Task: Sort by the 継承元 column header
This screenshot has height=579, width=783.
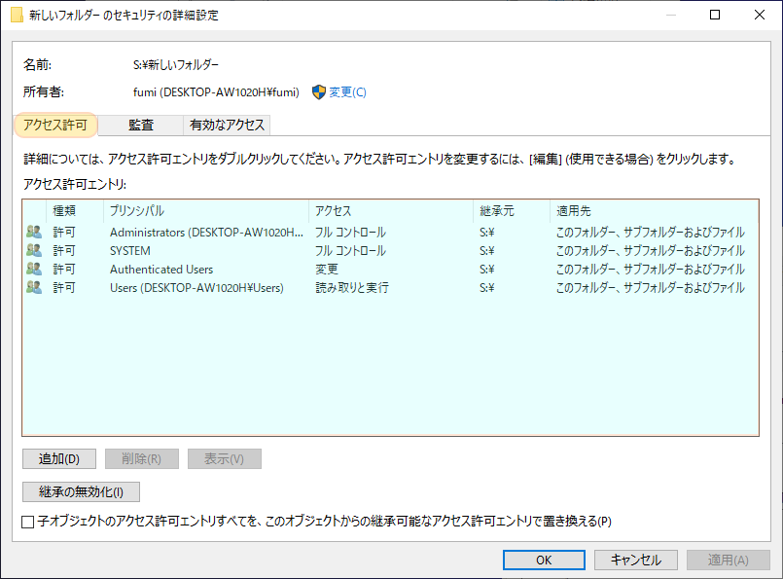Action: click(x=512, y=211)
